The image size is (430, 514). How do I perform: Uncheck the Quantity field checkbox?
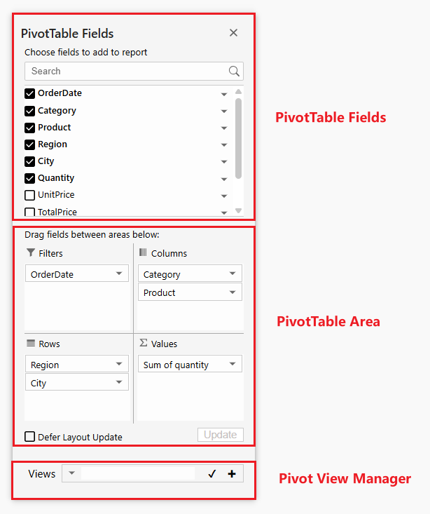[x=30, y=178]
